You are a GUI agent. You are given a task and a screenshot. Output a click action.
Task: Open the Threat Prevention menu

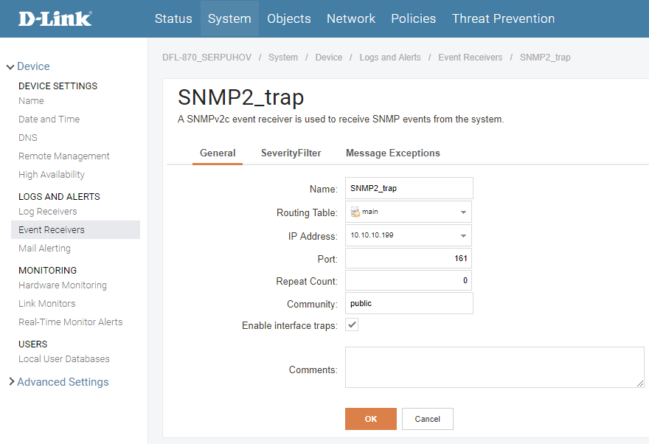[x=503, y=18]
